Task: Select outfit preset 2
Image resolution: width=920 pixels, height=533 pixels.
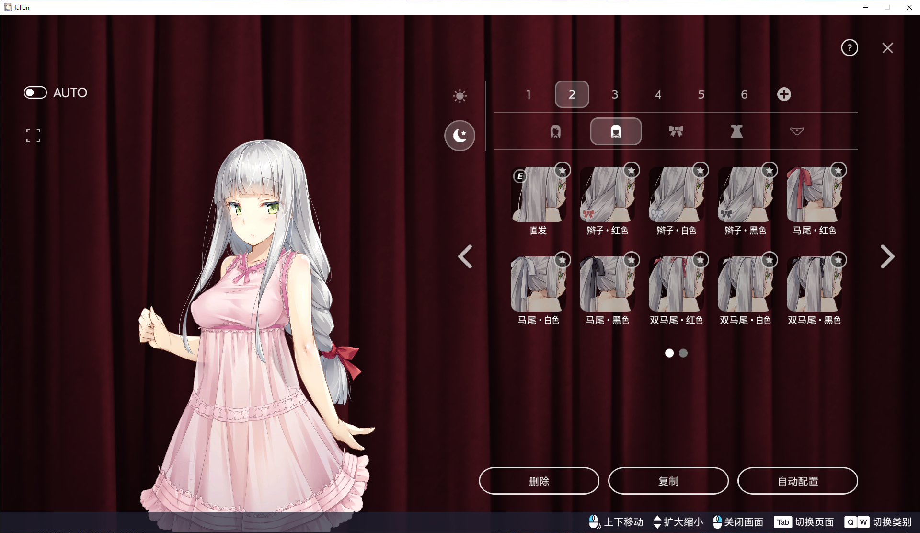Action: [x=572, y=94]
